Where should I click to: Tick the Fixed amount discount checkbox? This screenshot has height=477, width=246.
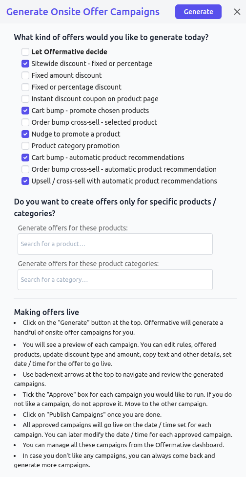pos(25,75)
